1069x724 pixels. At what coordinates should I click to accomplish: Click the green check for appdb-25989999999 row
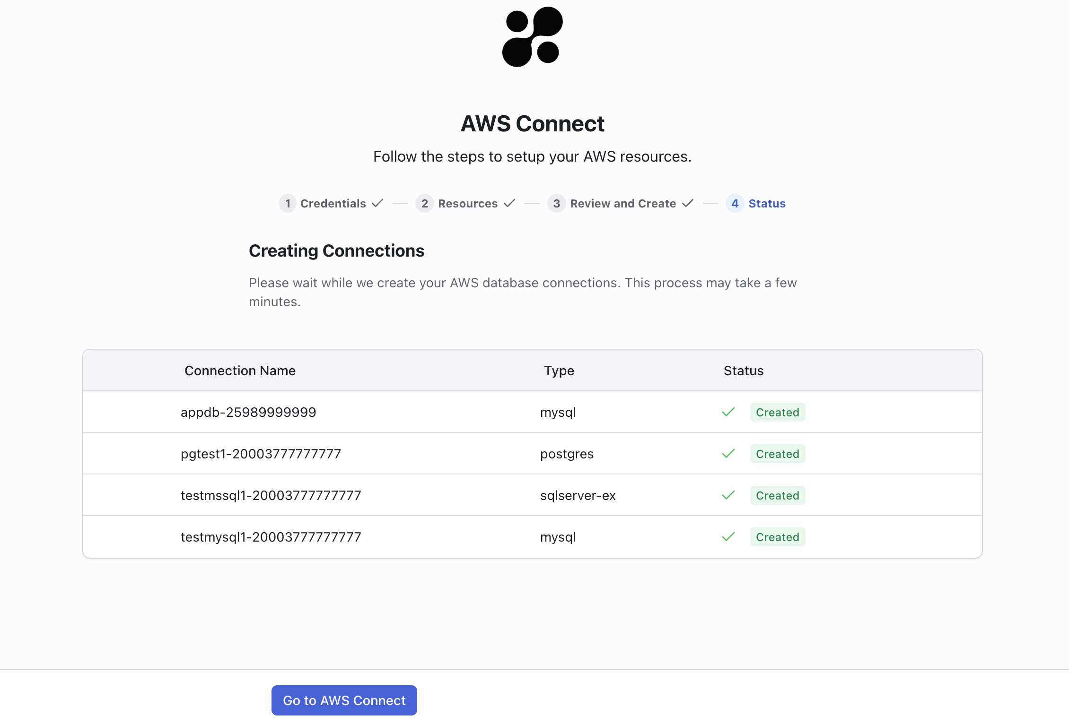(727, 412)
